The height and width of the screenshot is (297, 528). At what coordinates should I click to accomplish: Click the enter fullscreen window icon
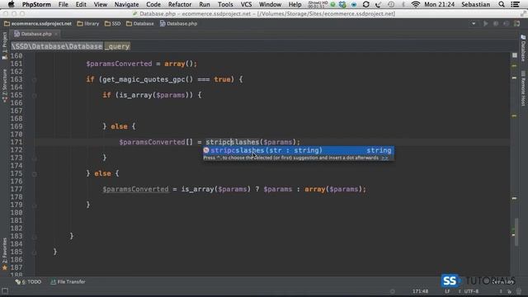pos(523,14)
